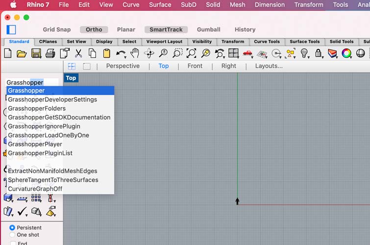Switch to the Front viewport

195,66
